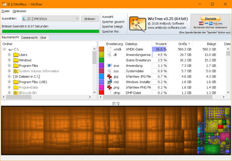Switch to the Über tab

[x=43, y=38]
